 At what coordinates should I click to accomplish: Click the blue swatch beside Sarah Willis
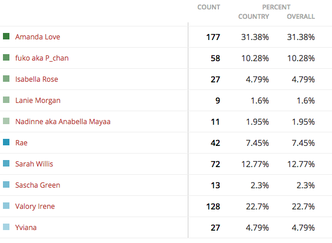[6, 163]
